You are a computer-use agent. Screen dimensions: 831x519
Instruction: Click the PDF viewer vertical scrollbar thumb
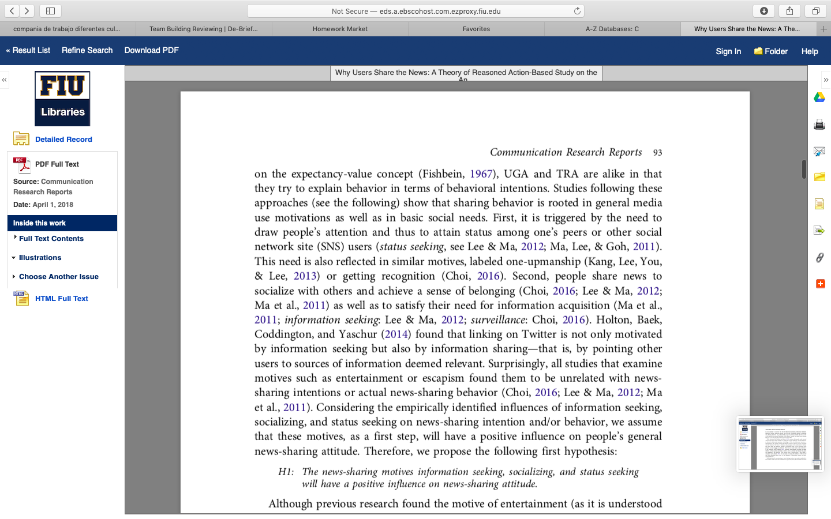point(804,169)
